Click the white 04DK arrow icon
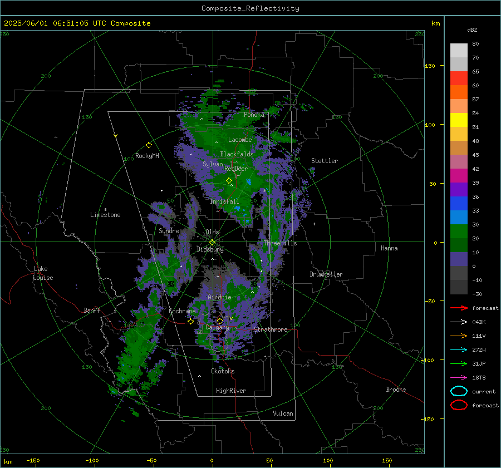The width and height of the screenshot is (501, 468). coord(459,322)
